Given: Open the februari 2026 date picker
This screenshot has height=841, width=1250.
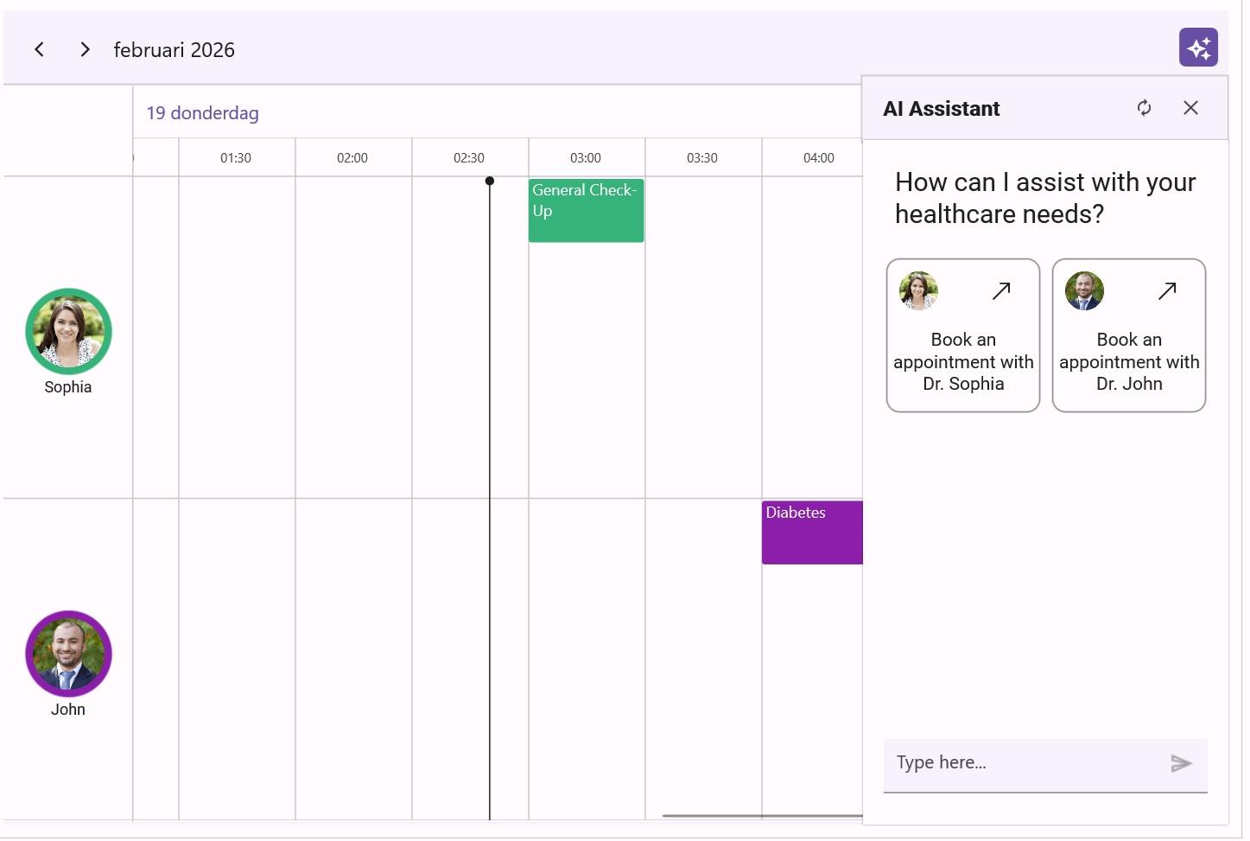Looking at the screenshot, I should (x=174, y=50).
